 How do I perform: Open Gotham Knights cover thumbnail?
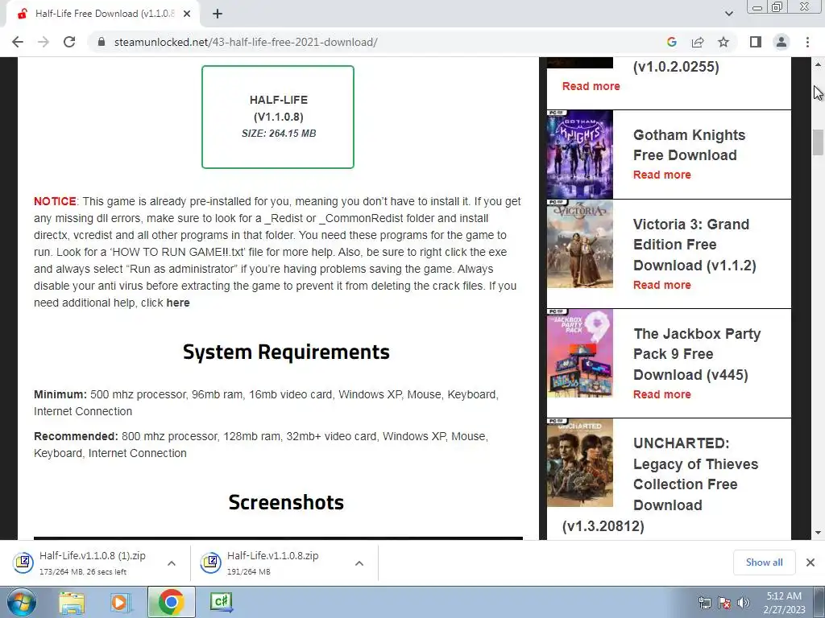tap(580, 154)
